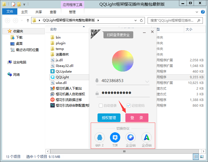Click the properties quick access icon
The height and width of the screenshot is (162, 208).
(x=13, y=4)
